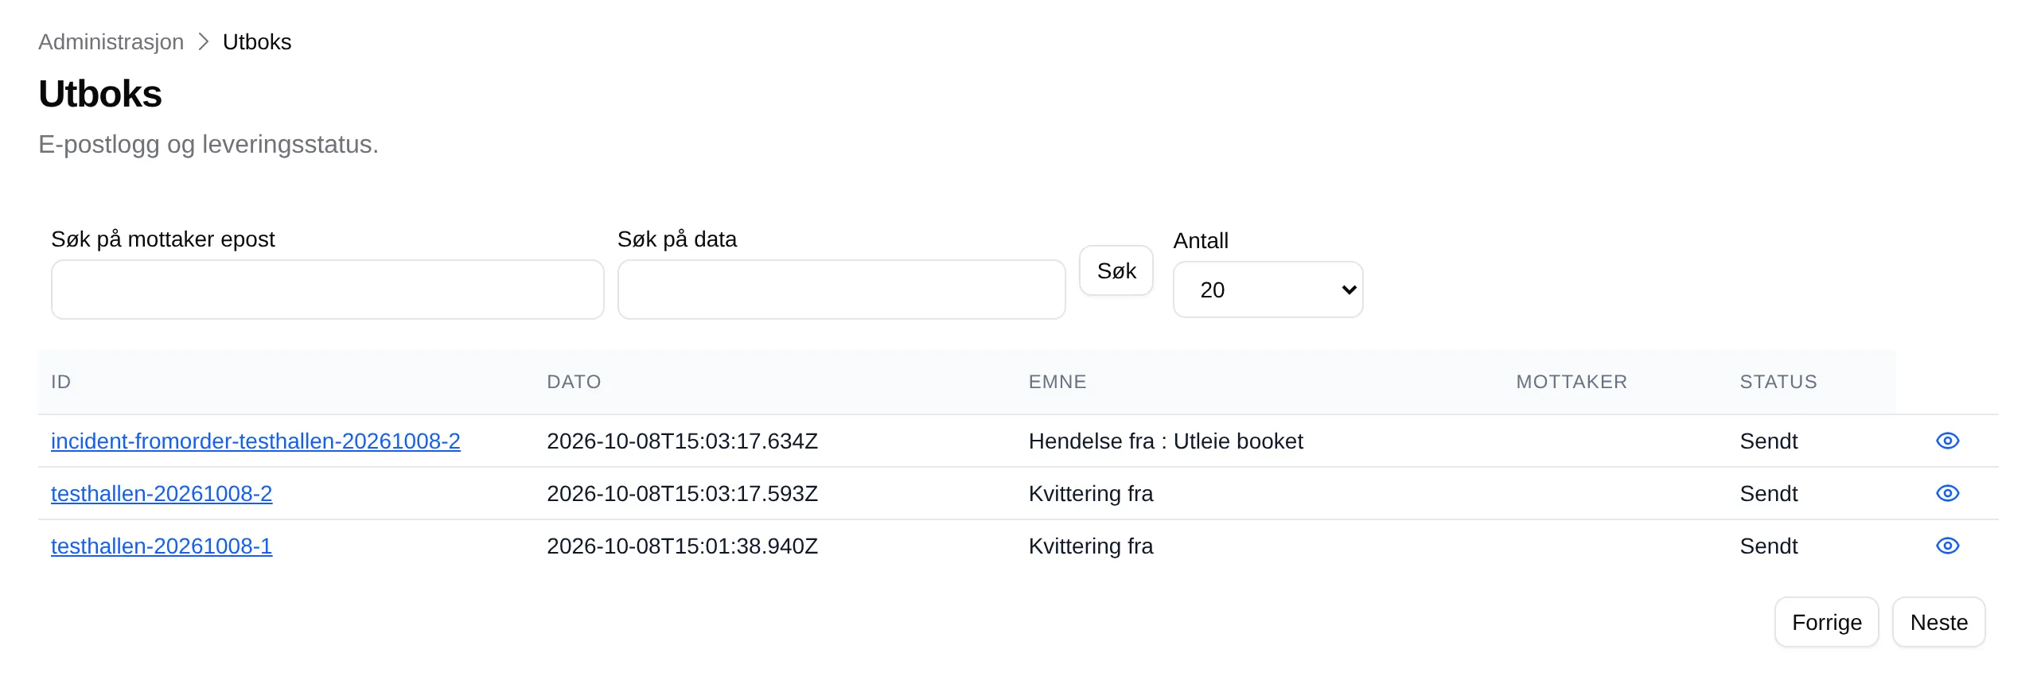The width and height of the screenshot is (2037, 684).
Task: Go to previous page with Forrige
Action: (1826, 622)
